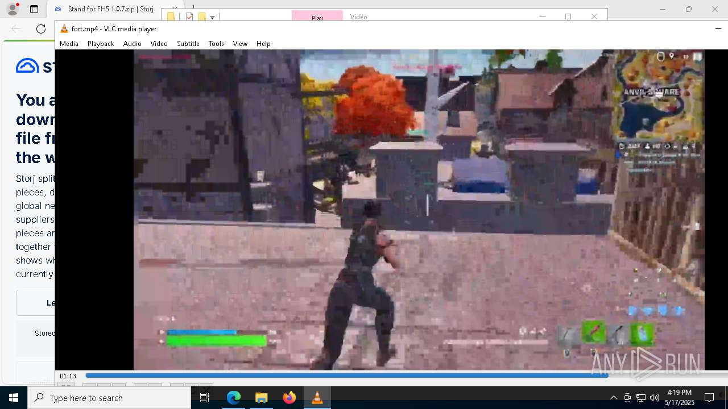
Task: Open the Windows Start menu
Action: 14,398
